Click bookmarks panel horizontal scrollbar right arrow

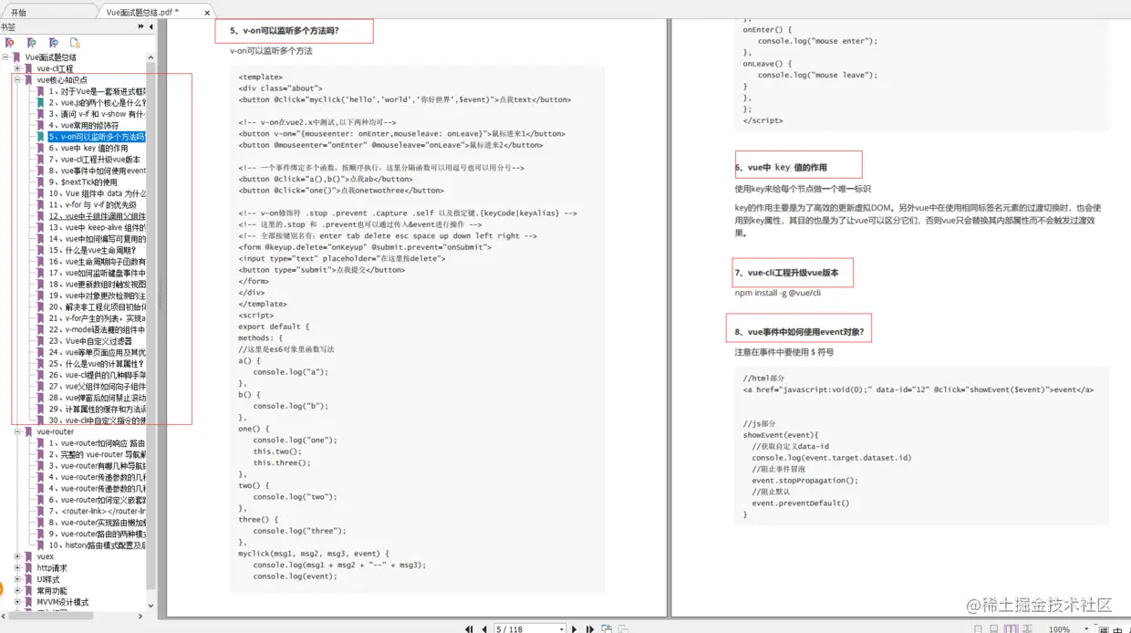pyautogui.click(x=140, y=616)
